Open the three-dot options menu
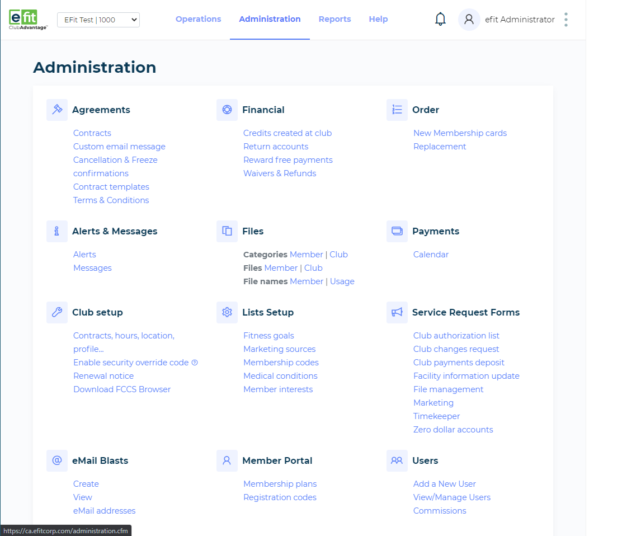 (566, 20)
